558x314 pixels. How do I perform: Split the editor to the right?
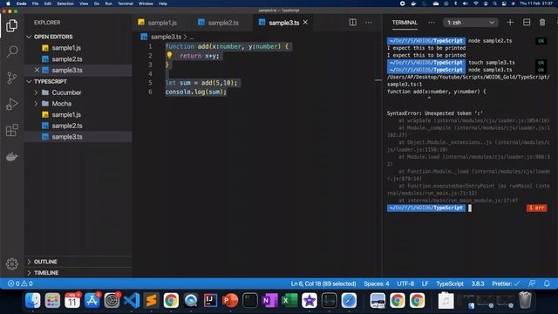[x=352, y=23]
